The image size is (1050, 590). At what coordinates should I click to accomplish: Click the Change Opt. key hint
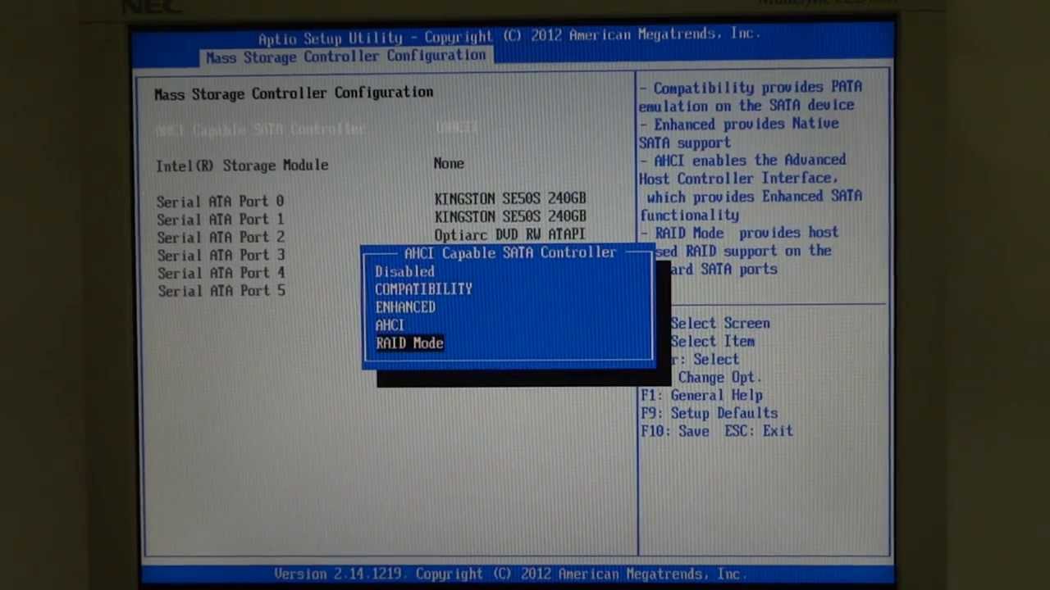pos(719,378)
